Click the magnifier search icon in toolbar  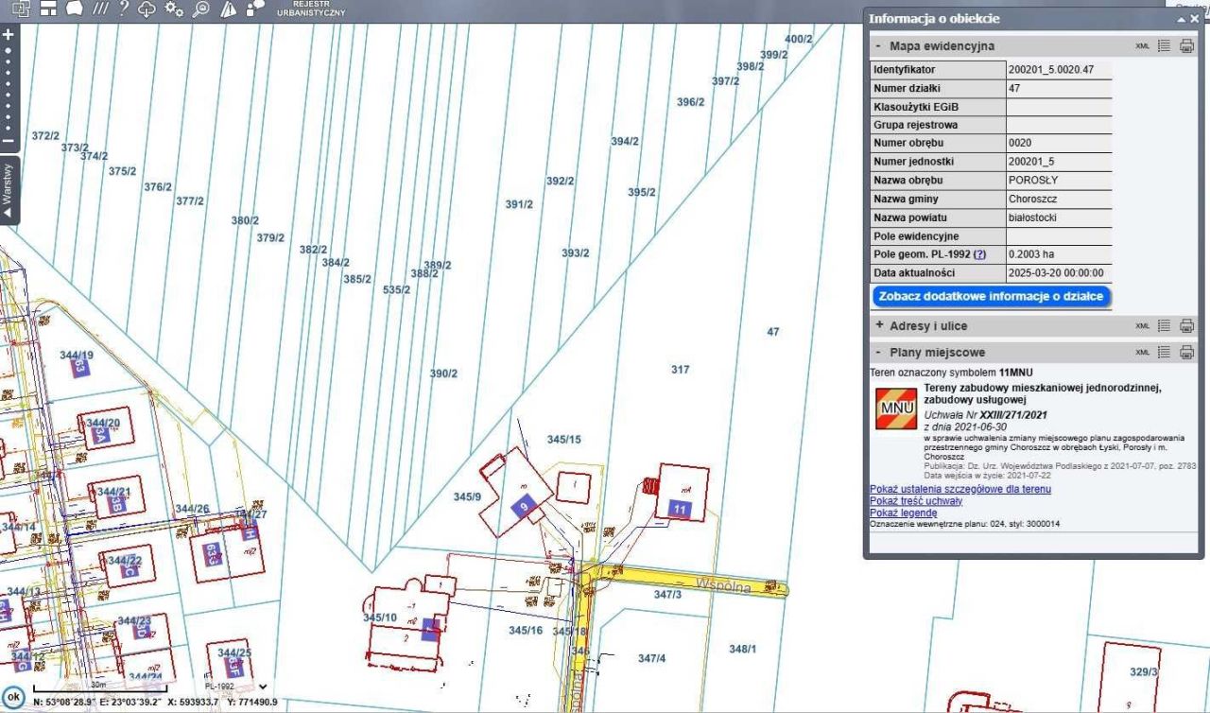200,9
